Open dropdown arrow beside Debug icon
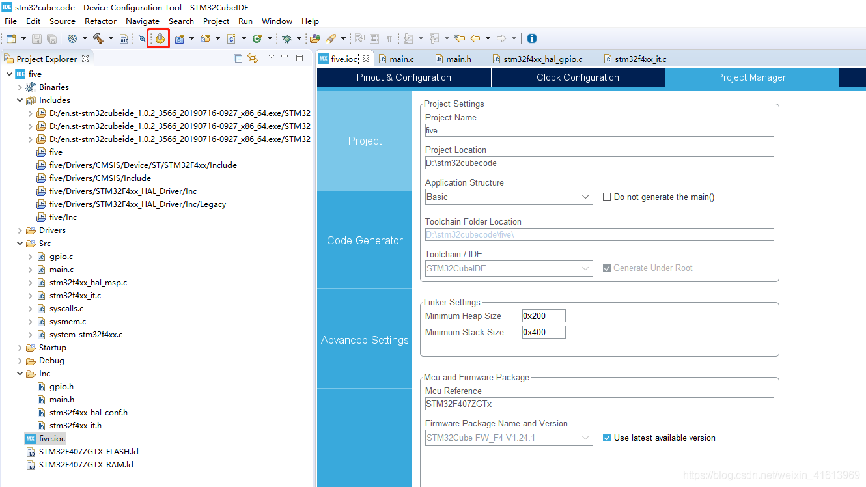The width and height of the screenshot is (866, 487). pos(299,38)
